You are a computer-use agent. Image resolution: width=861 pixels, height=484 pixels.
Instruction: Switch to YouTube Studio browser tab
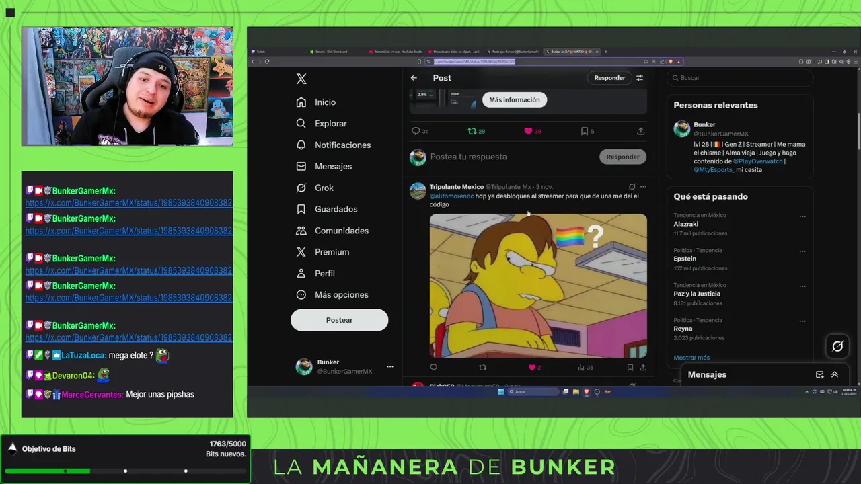click(x=396, y=52)
